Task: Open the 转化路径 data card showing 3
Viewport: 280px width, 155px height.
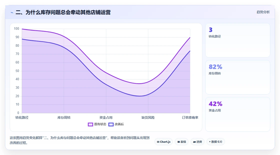Action: 238,40
